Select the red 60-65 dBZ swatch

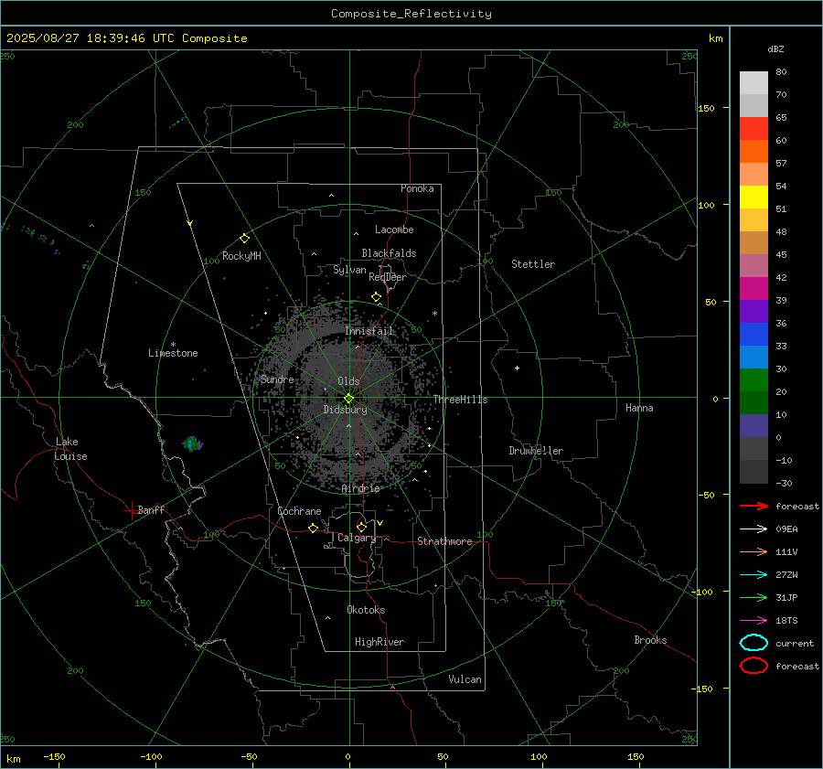point(754,129)
